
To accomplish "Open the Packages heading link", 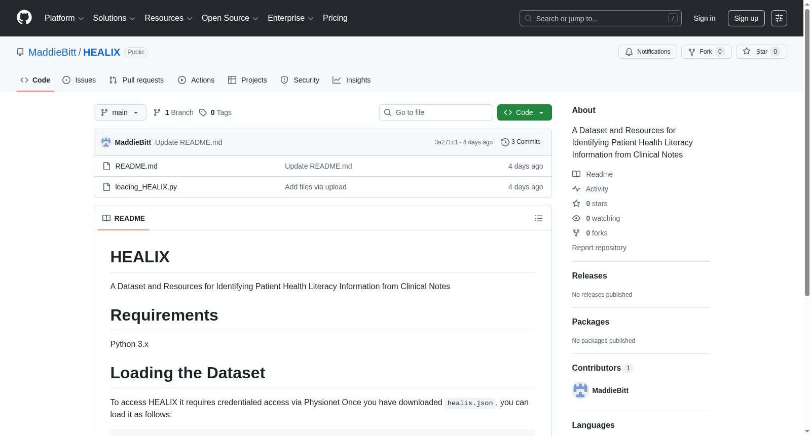I will [x=591, y=322].
